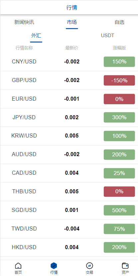Select the 外汇 sub-tab
This screenshot has height=276, width=138.
[36, 36]
